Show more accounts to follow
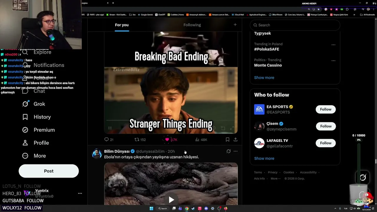 264,158
